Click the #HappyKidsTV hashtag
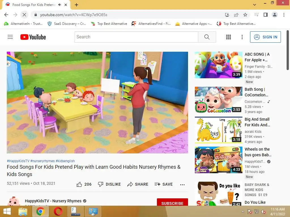This screenshot has height=217, width=290. (x=18, y=161)
